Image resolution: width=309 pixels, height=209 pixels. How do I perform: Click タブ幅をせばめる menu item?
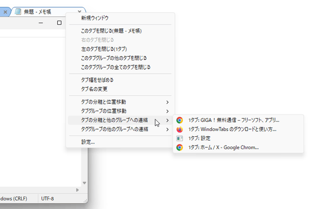coord(97,80)
